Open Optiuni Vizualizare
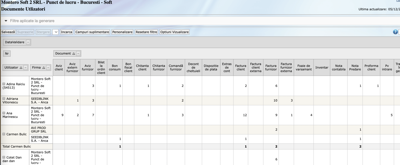 tap(174, 32)
